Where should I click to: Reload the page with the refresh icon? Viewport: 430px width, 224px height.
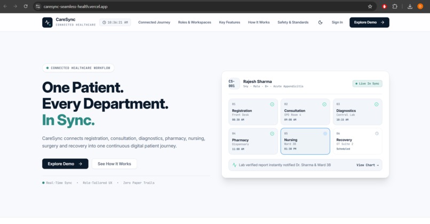point(26,6)
